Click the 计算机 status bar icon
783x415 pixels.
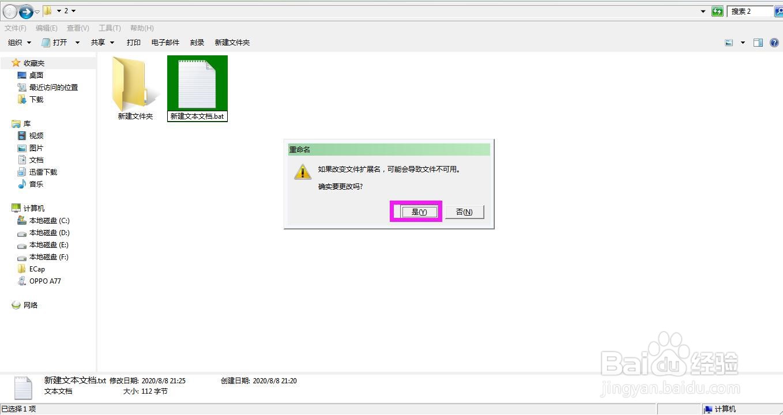tap(707, 409)
